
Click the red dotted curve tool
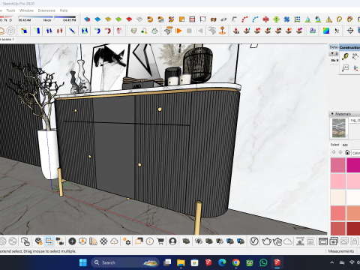click(244, 19)
